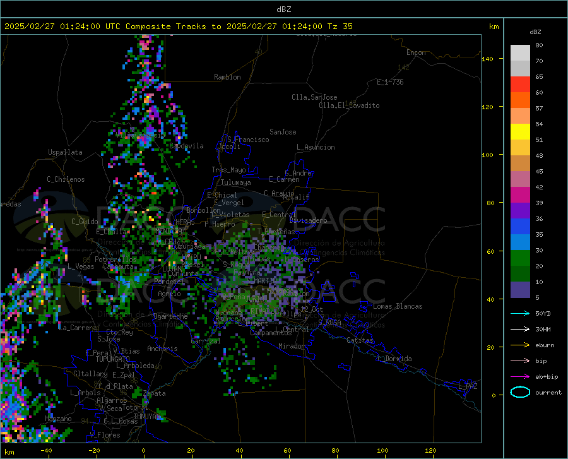The image size is (568, 459).
Task: Click the 39 dBZ purple legend swatch
Action: (520, 210)
